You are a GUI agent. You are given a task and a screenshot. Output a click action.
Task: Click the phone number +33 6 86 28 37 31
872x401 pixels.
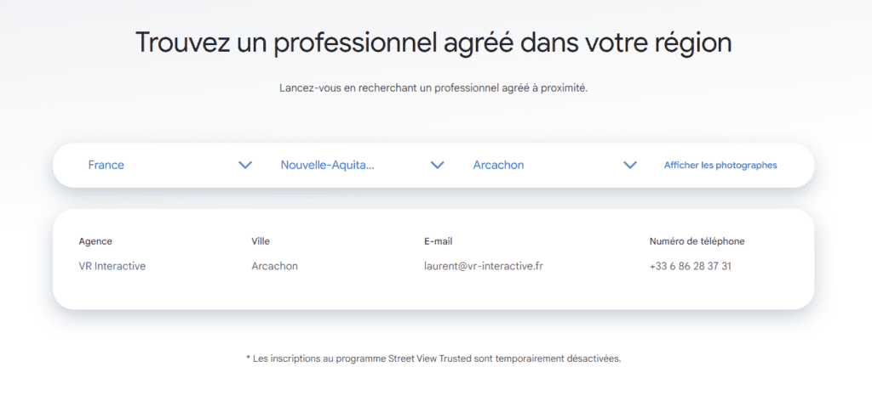pos(690,266)
